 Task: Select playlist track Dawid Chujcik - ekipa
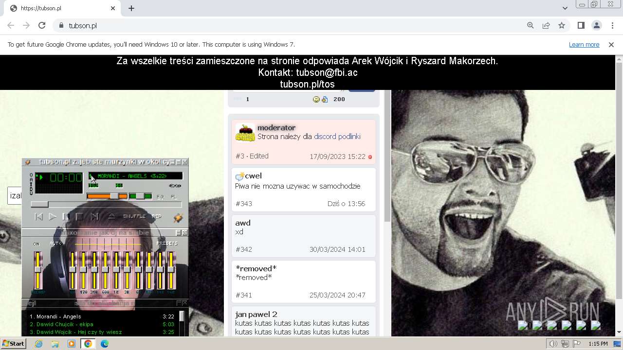102,324
